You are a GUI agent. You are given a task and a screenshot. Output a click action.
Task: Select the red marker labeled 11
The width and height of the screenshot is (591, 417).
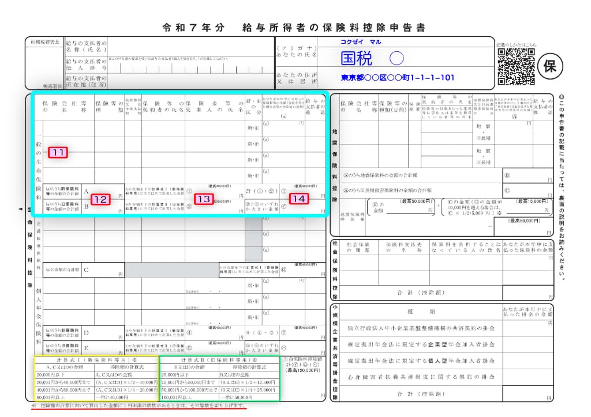point(58,153)
